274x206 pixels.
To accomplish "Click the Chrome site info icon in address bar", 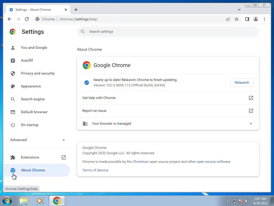I will click(37, 19).
